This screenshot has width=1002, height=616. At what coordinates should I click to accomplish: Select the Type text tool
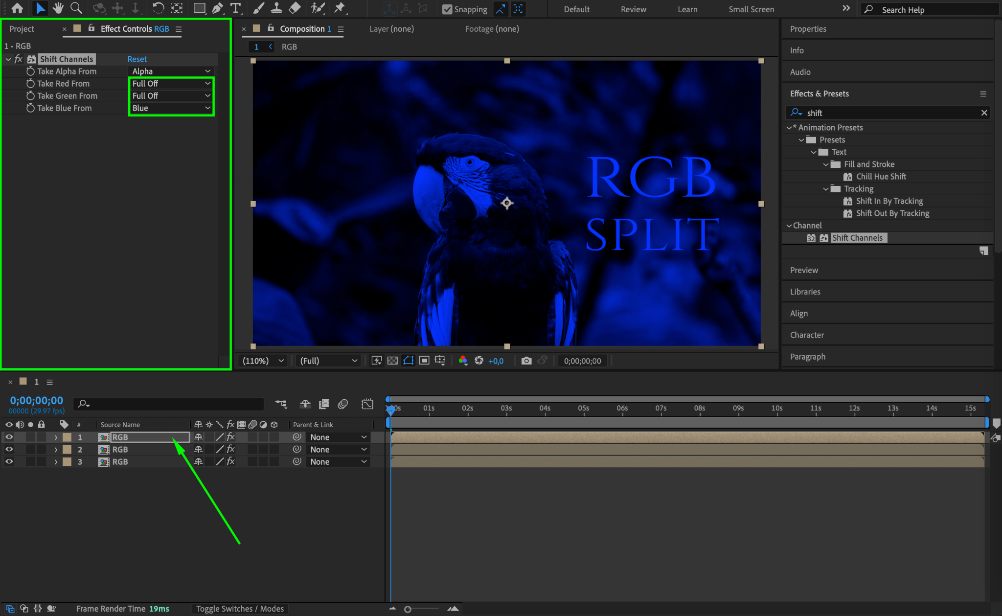coord(235,8)
